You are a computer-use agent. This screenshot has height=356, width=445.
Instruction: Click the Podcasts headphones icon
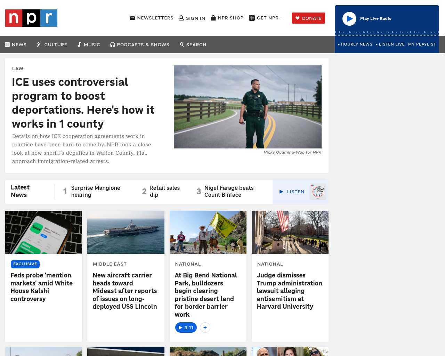click(113, 44)
